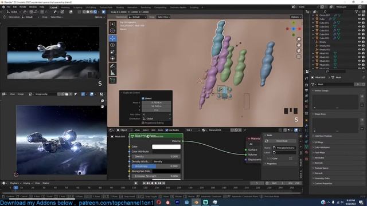Open the Slot 1 dropdown in node editor
Image resolution: width=367 pixels, height=206 pixels.
point(193,130)
